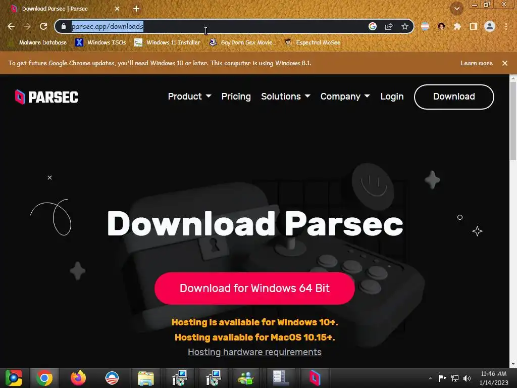Click Download for Windows 64 Bit
The image size is (517, 388).
click(x=254, y=288)
